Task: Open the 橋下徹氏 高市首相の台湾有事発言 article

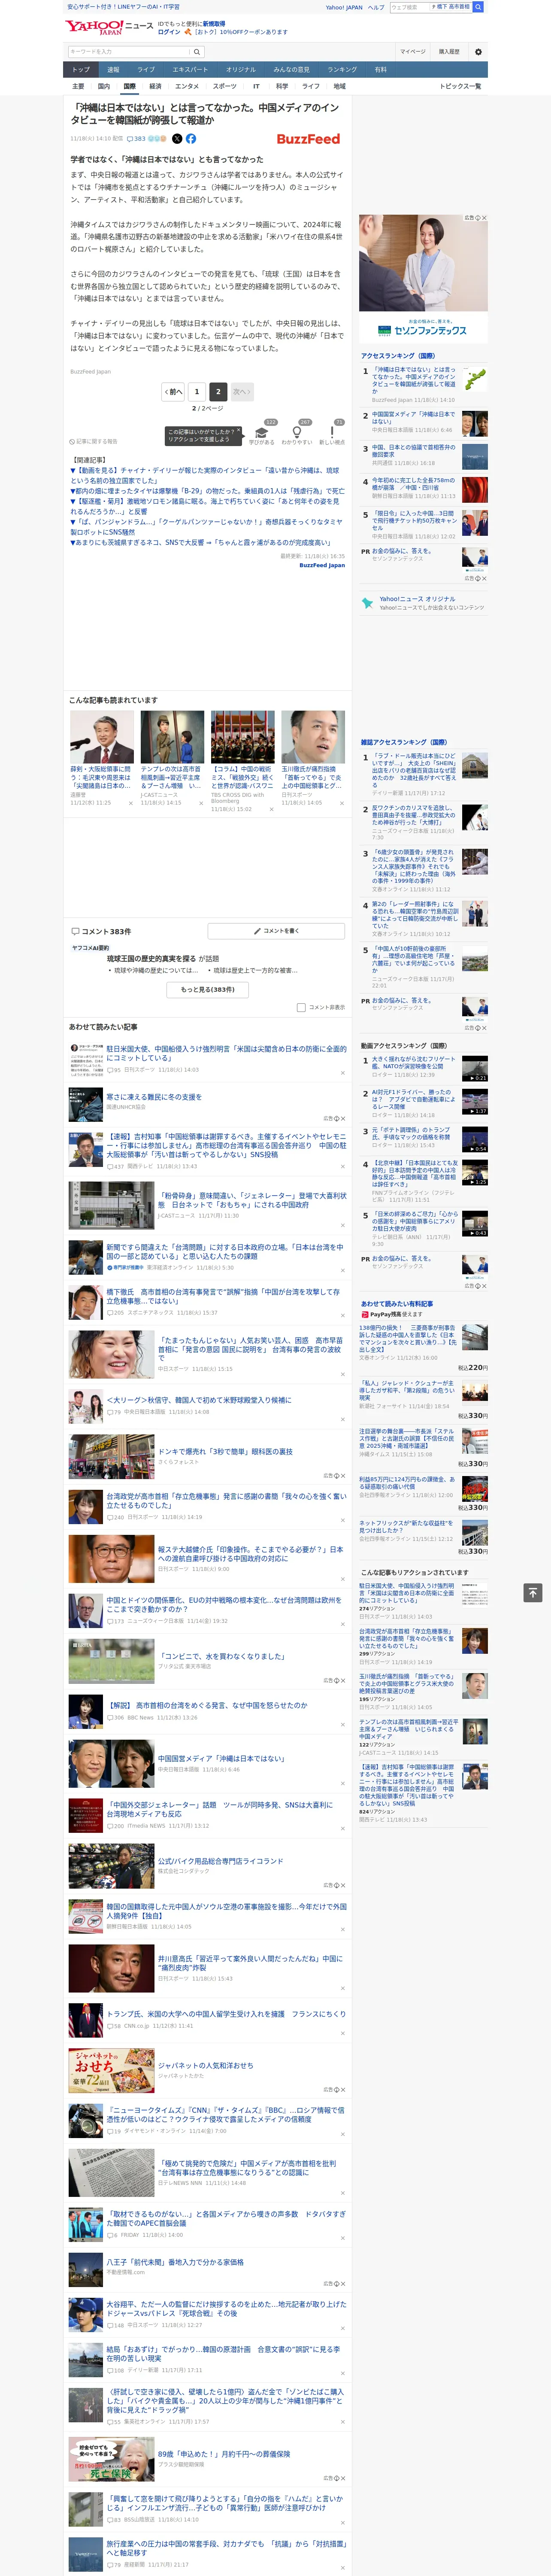Action: [x=225, y=1296]
